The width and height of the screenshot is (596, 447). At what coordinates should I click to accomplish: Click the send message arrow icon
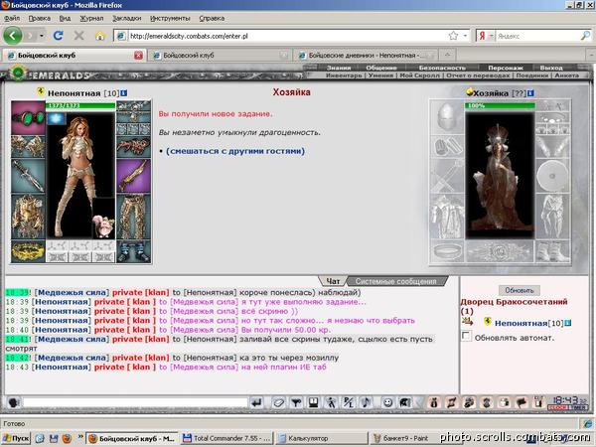(x=256, y=402)
